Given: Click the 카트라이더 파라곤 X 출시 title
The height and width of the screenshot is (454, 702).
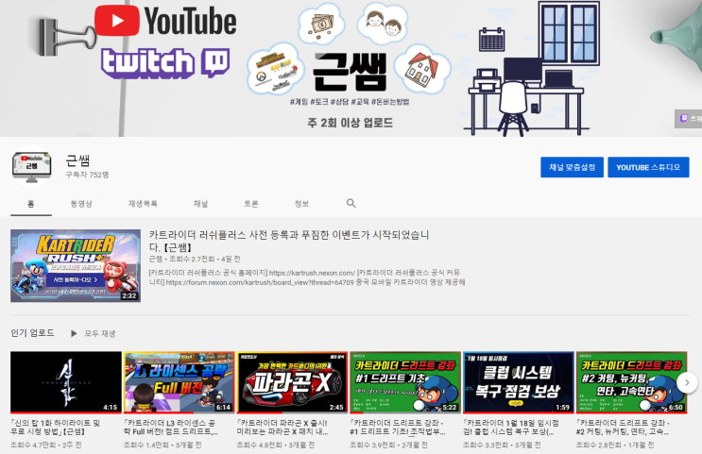Looking at the screenshot, I should [x=283, y=428].
